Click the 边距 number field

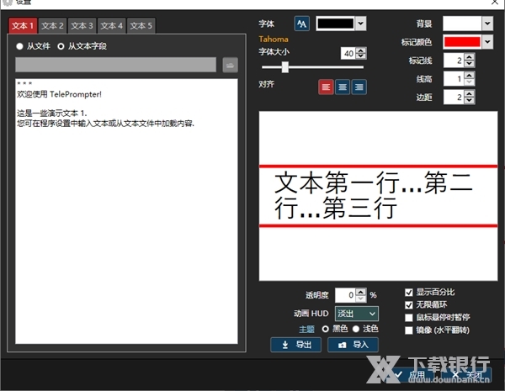[454, 98]
